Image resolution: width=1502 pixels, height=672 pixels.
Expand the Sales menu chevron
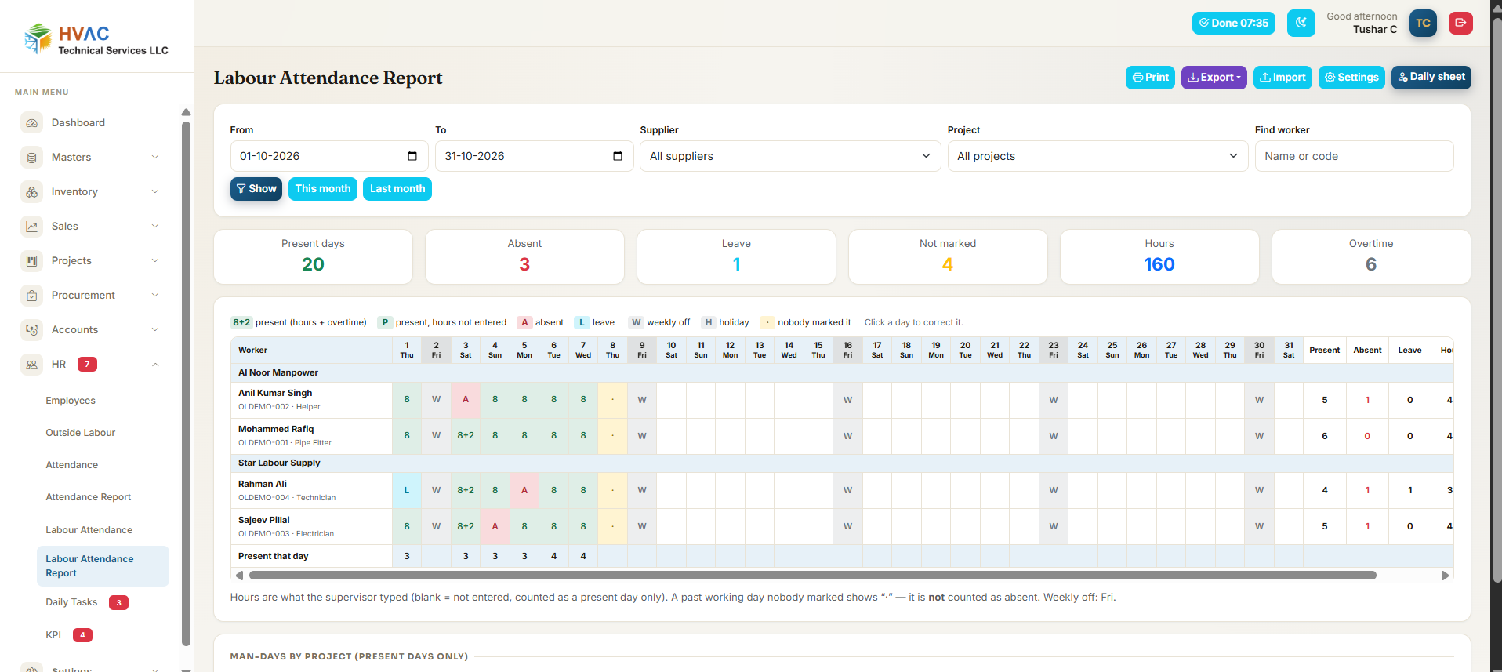coord(155,227)
